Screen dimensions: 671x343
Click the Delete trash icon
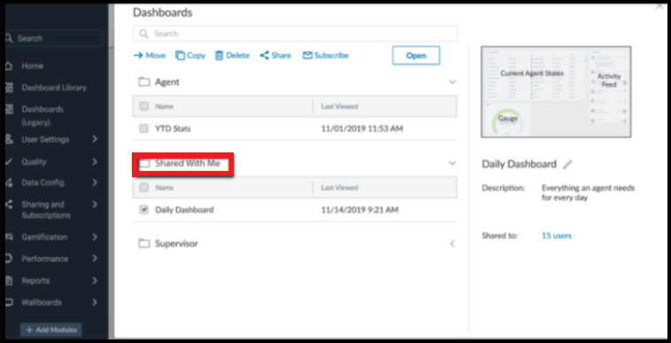click(220, 55)
